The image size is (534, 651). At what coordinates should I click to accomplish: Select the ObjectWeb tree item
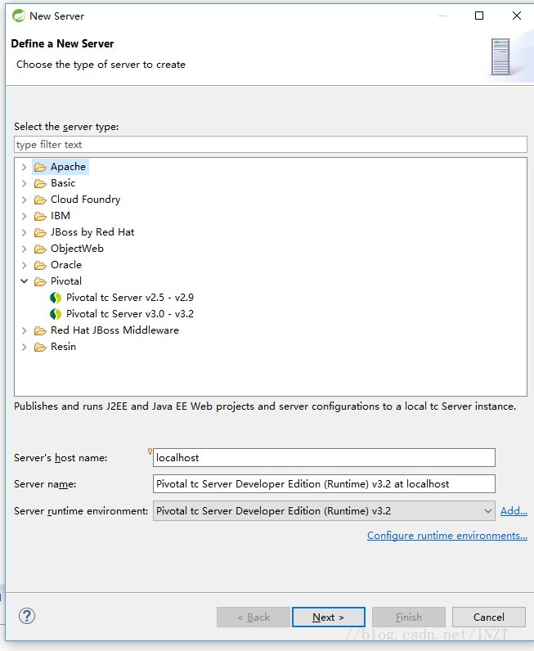click(77, 249)
